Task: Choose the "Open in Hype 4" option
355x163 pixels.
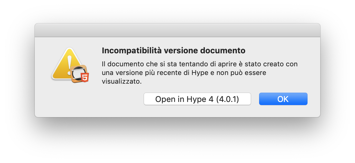Action: [197, 99]
